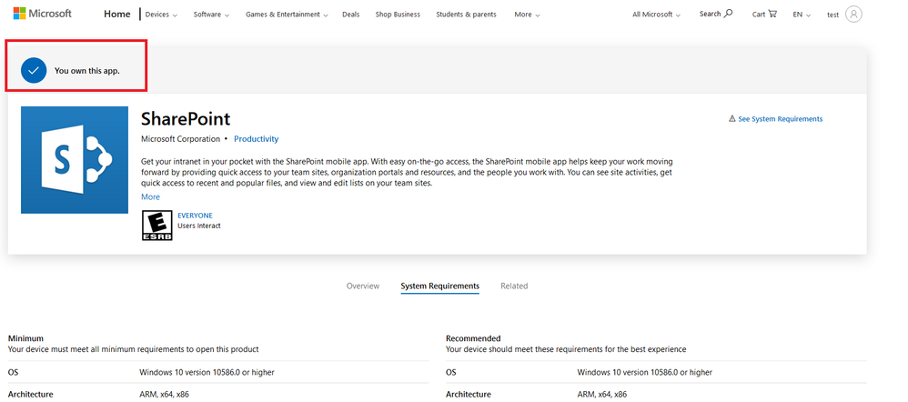
Task: Expand the Software menu
Action: [x=211, y=15]
